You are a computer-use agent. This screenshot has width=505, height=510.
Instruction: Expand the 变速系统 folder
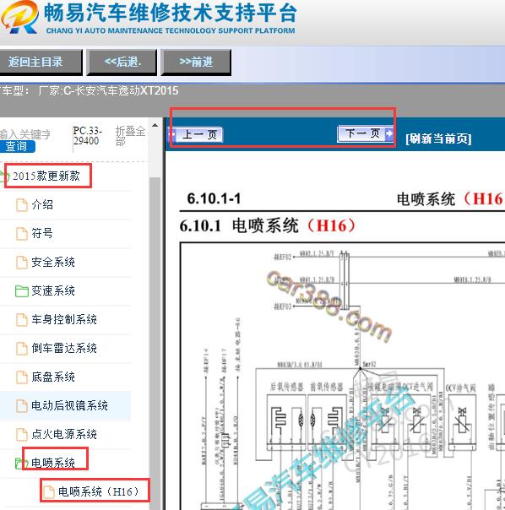click(x=53, y=290)
